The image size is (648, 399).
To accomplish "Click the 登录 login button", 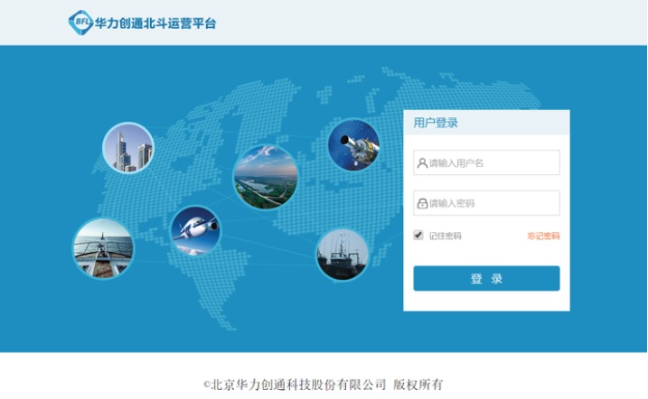I will pyautogui.click(x=486, y=279).
